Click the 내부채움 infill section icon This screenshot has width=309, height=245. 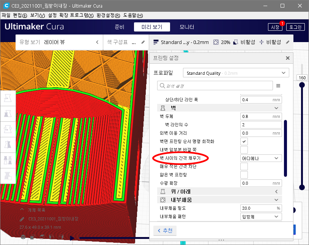click(163, 200)
